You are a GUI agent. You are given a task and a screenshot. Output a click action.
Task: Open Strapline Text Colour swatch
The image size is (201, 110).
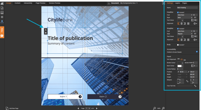180,36
